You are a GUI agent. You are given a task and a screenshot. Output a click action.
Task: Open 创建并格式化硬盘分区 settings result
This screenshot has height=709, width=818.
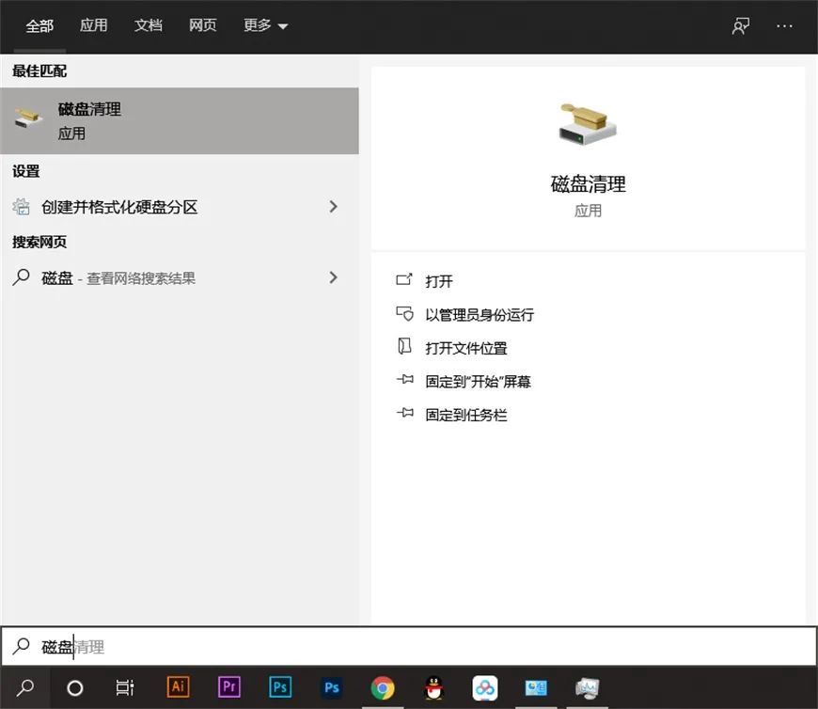coord(180,207)
